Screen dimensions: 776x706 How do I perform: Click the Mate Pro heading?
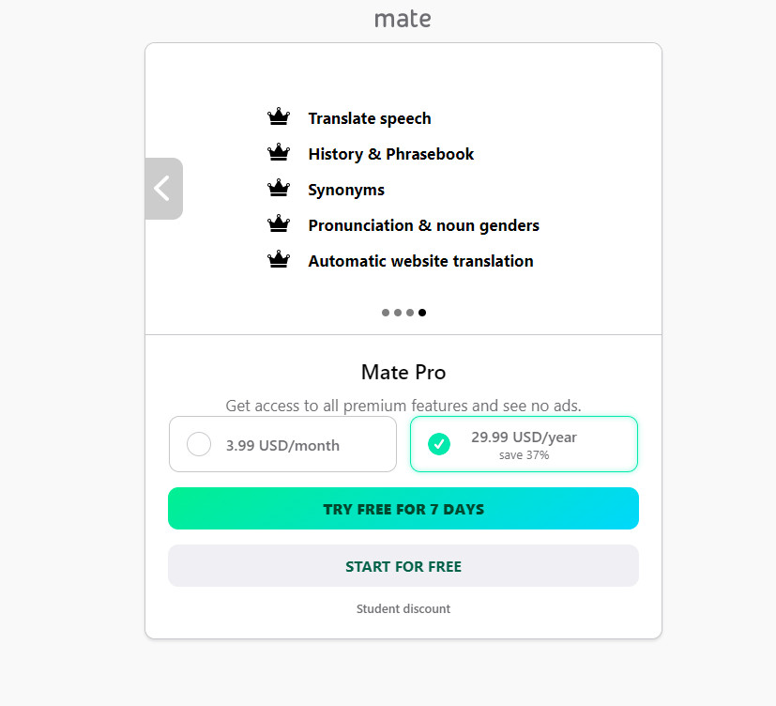click(x=403, y=373)
